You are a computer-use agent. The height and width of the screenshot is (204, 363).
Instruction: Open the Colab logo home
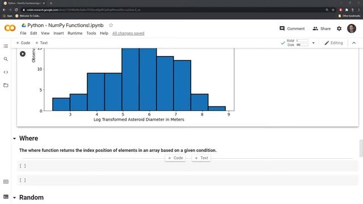tap(10, 28)
